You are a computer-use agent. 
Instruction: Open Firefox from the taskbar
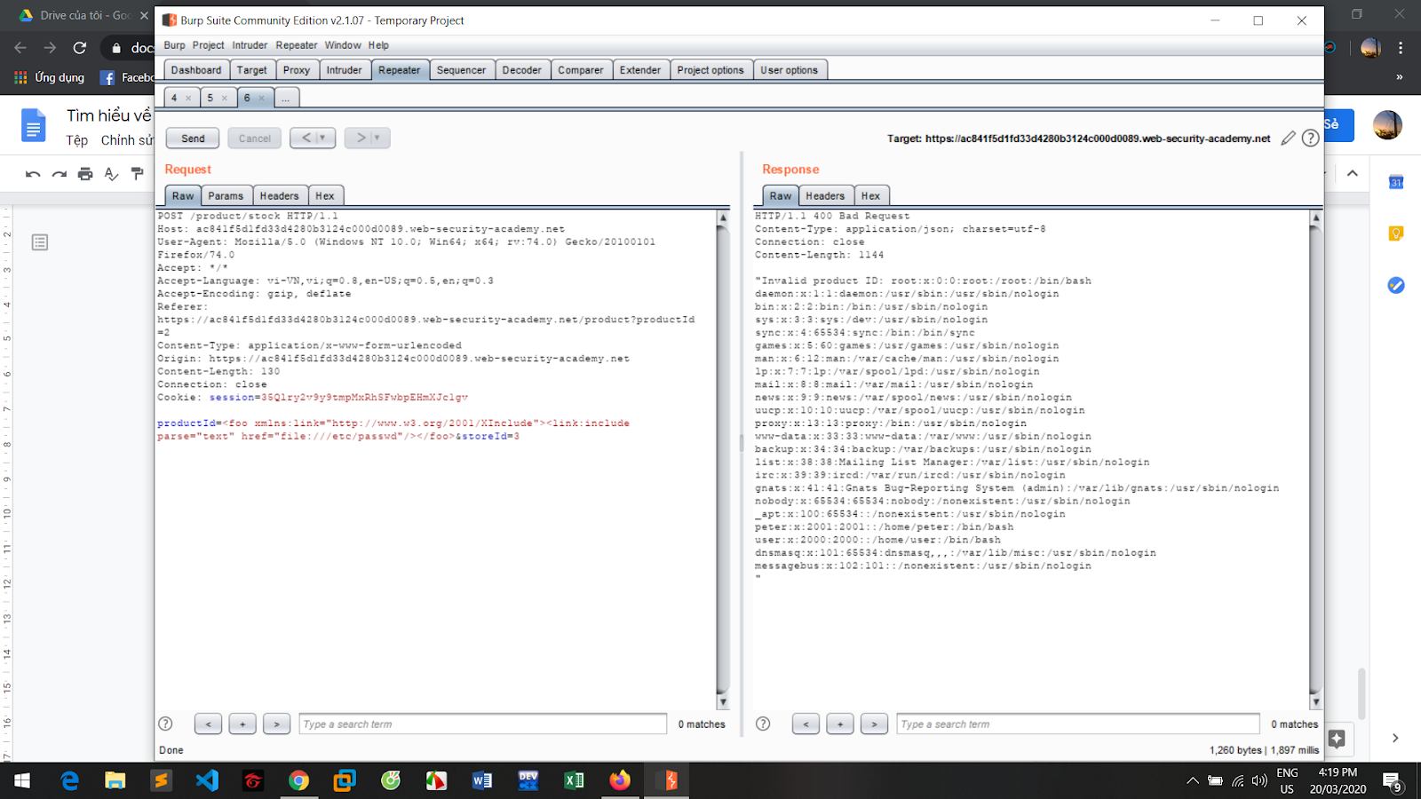620,780
